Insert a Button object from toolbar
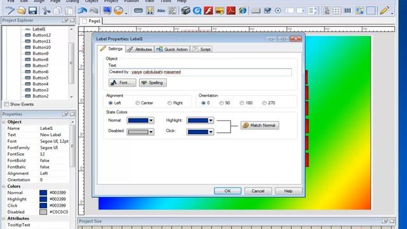The height and width of the screenshot is (229, 407). (x=139, y=11)
